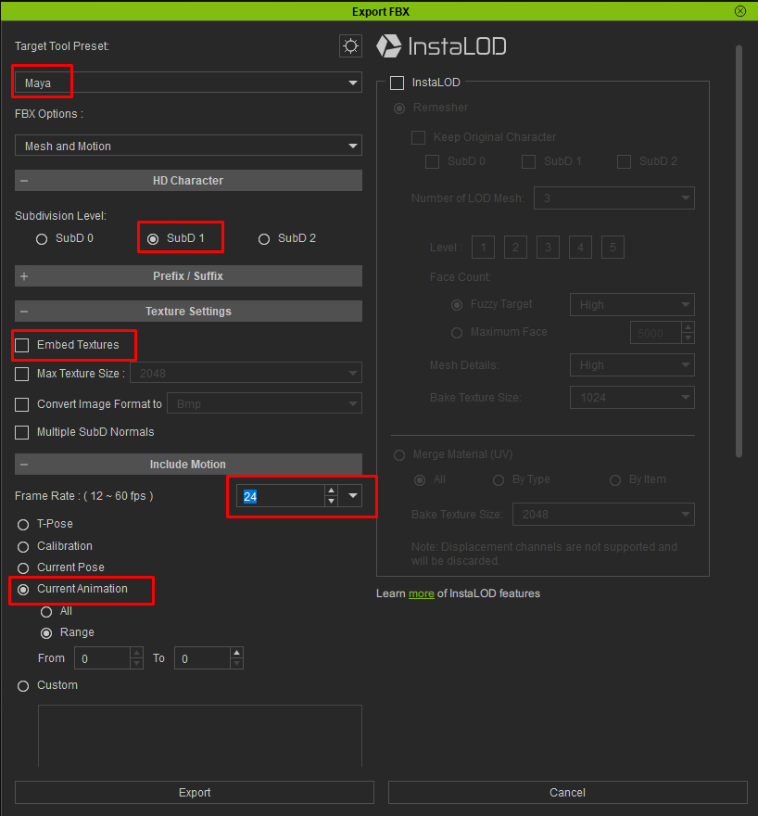This screenshot has width=758, height=816.
Task: Toggle the InstaLOD SubD 1 checkbox
Action: click(x=529, y=162)
